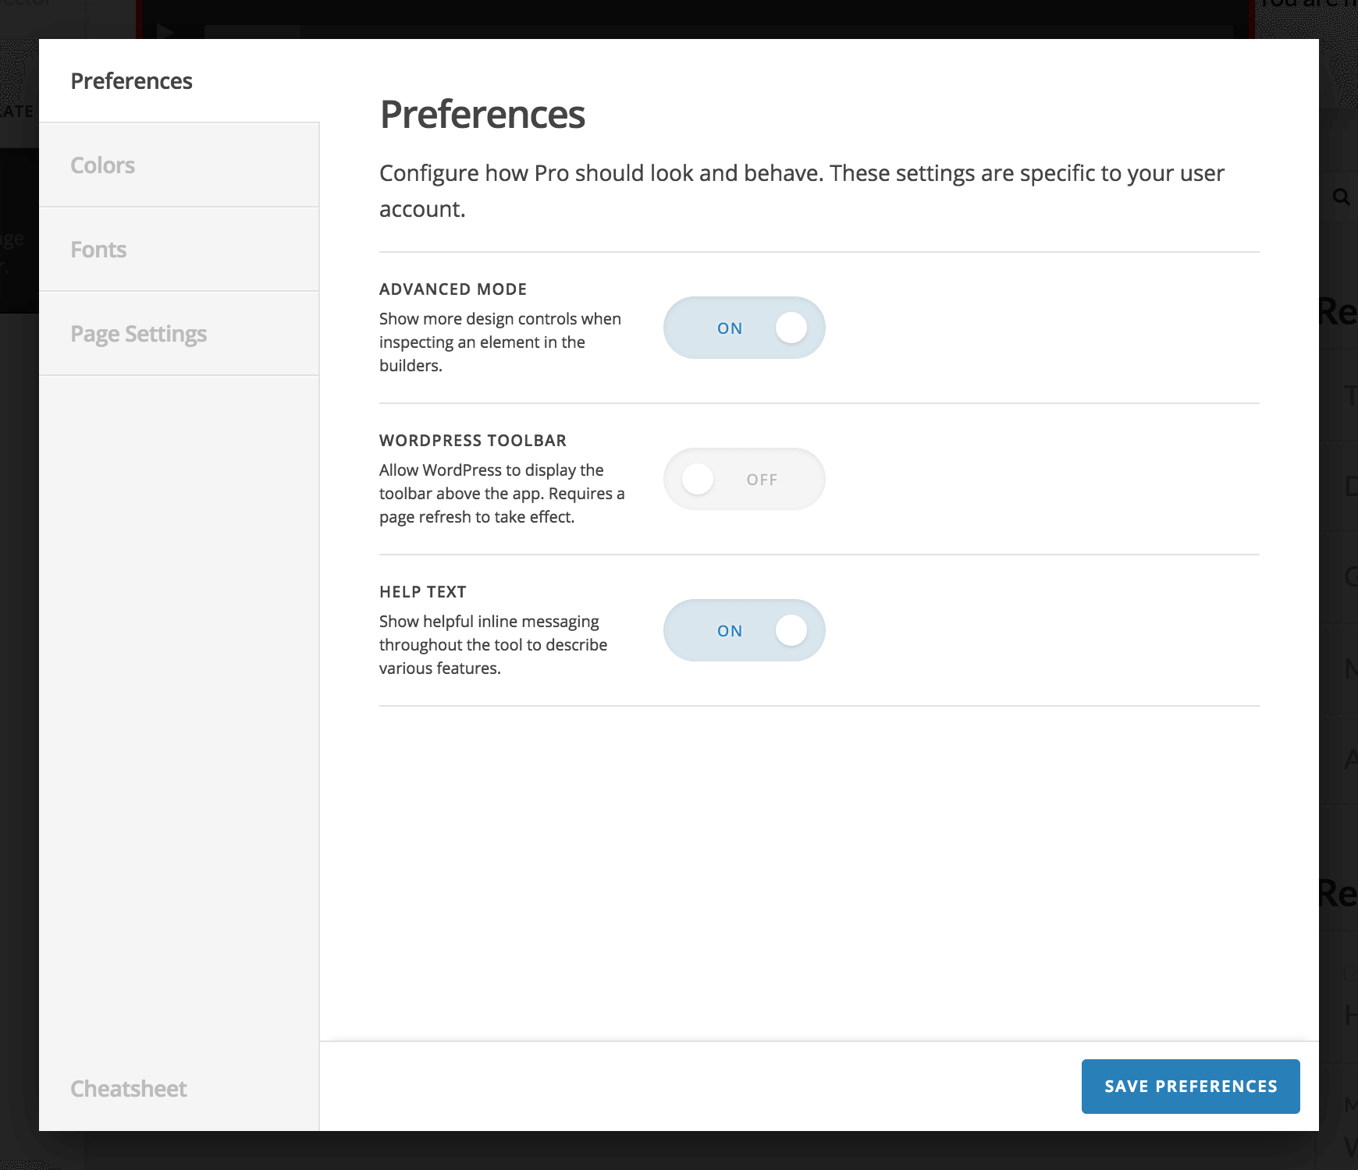Click the Preferences page heading
This screenshot has width=1358, height=1170.
(x=482, y=115)
